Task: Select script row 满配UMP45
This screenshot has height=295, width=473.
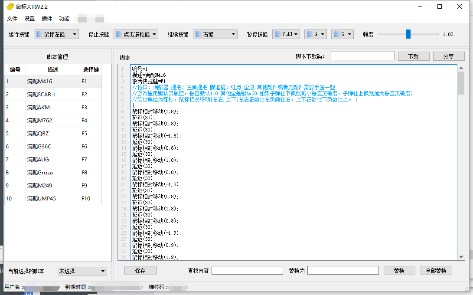Action: pyautogui.click(x=53, y=198)
